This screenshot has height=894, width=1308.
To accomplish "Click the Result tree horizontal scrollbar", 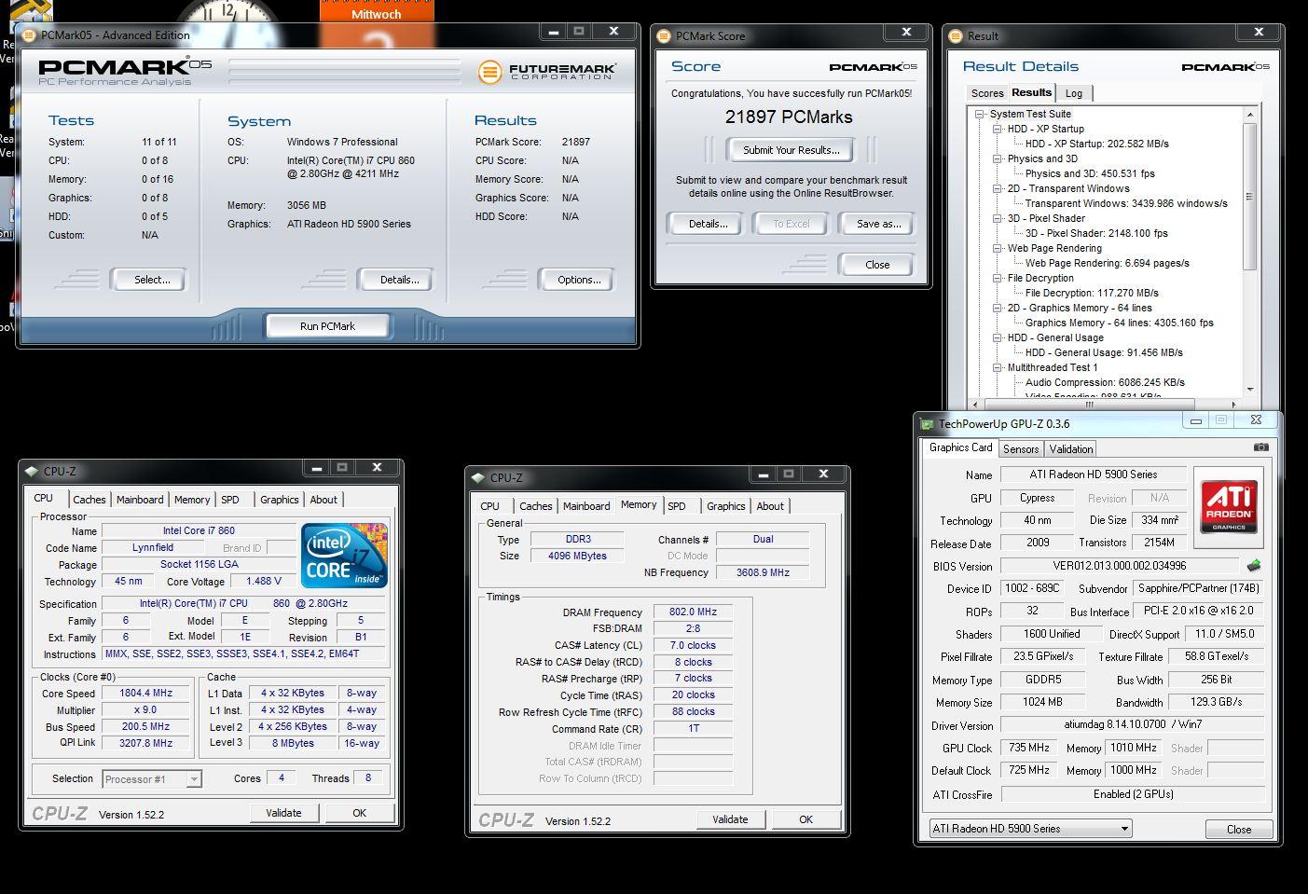I will click(1106, 405).
